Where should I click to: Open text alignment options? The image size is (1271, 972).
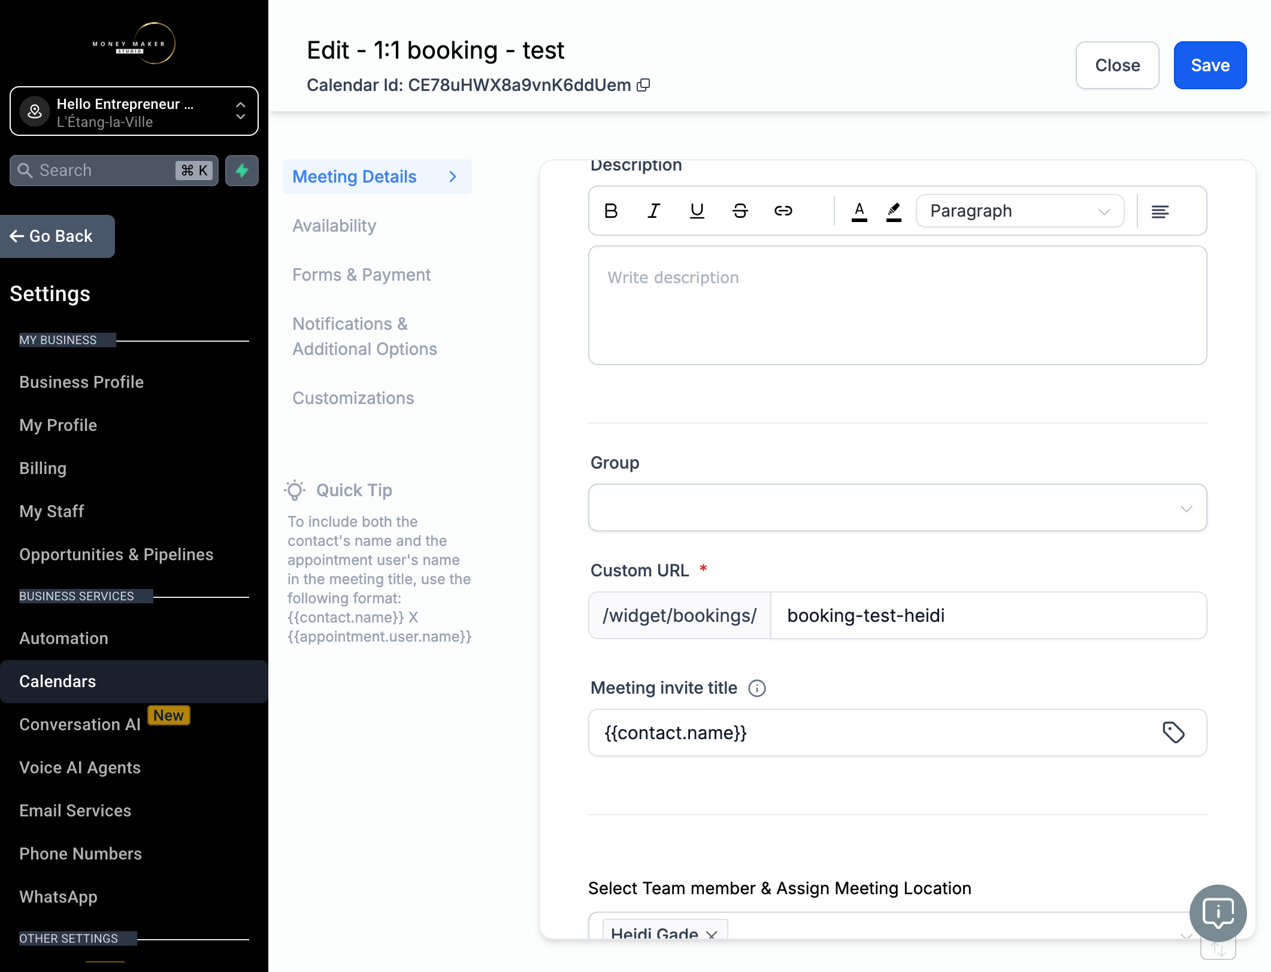1160,211
